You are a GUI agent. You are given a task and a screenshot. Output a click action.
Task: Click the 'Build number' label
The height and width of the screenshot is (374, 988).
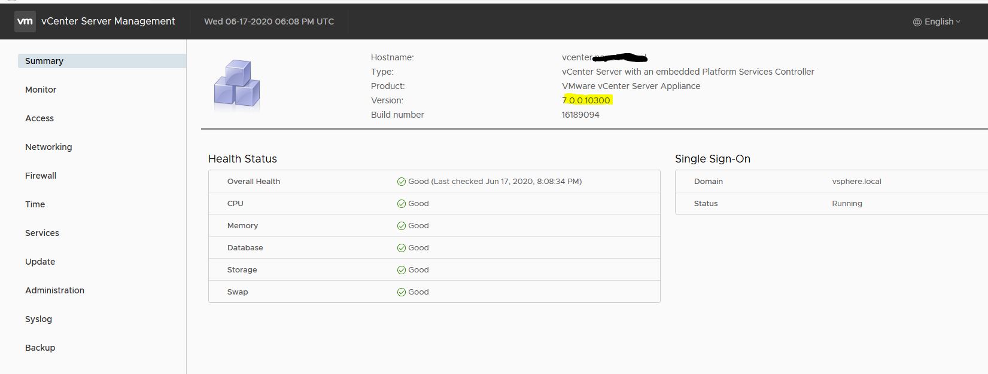point(397,115)
